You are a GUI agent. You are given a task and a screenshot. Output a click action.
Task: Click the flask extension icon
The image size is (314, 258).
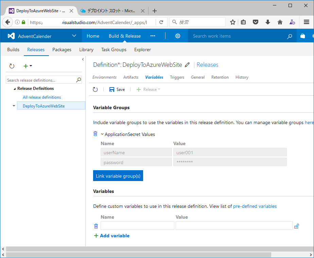tap(292, 22)
